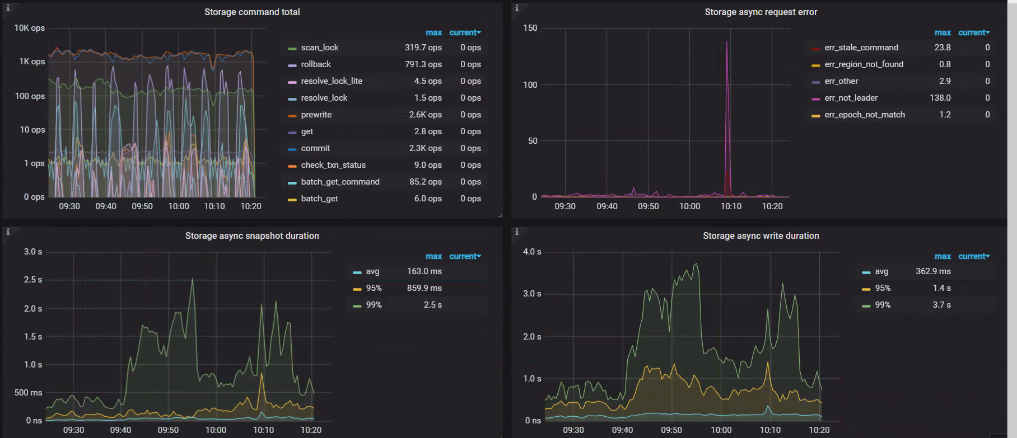Screen dimensions: 1017x438
Task: Click info icon on Storage async request error panel
Action: point(517,8)
